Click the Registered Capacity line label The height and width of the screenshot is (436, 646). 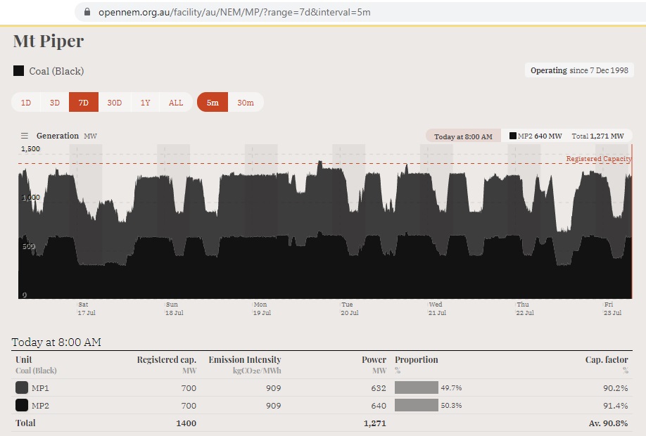[x=599, y=158]
